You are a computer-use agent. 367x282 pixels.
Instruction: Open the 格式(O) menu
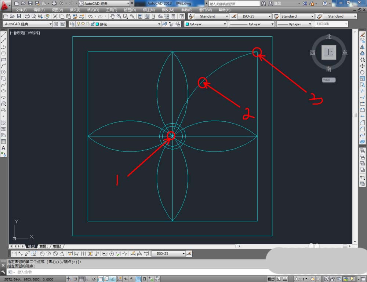tap(93, 10)
